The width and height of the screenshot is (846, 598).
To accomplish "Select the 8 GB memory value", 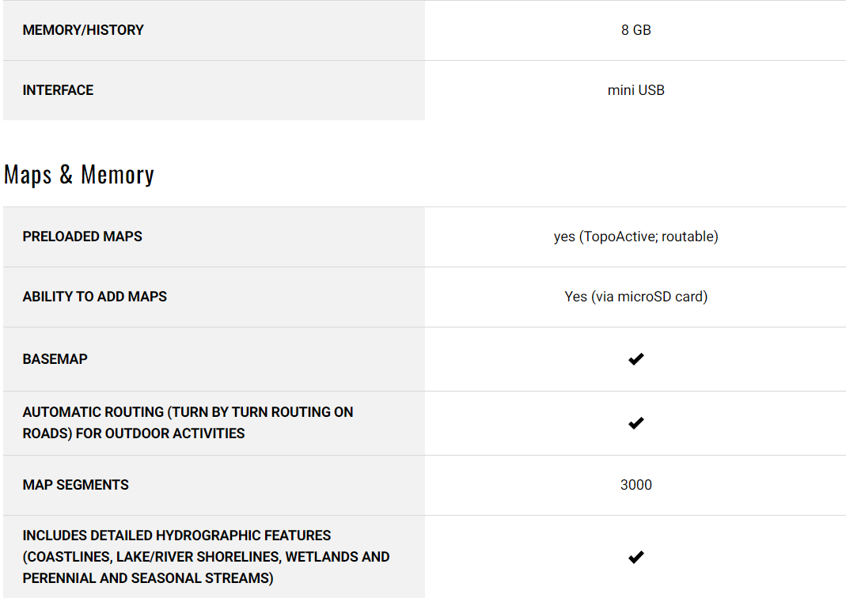I will point(635,30).
